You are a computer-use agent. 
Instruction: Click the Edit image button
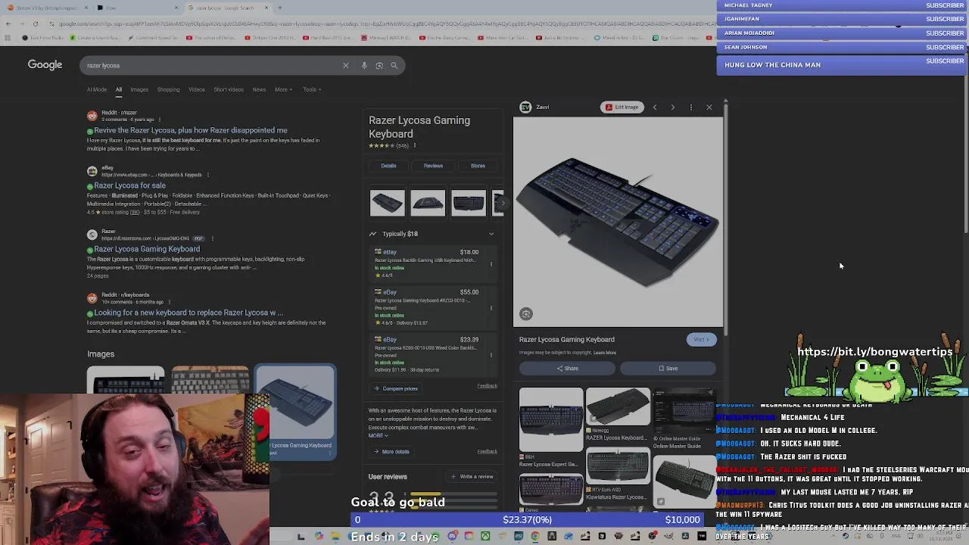(622, 107)
